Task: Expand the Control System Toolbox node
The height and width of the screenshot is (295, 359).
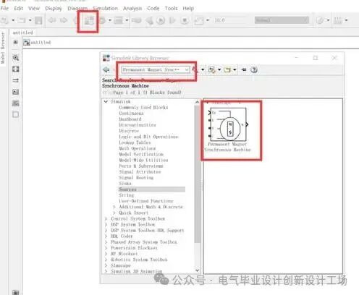Action: click(106, 219)
